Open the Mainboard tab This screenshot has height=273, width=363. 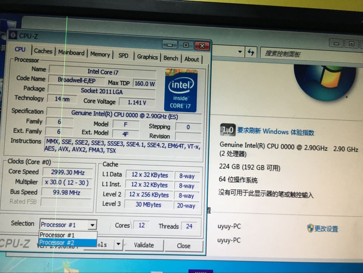[x=71, y=53]
